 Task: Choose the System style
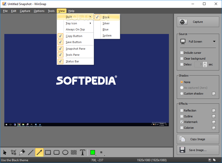click(x=107, y=35)
